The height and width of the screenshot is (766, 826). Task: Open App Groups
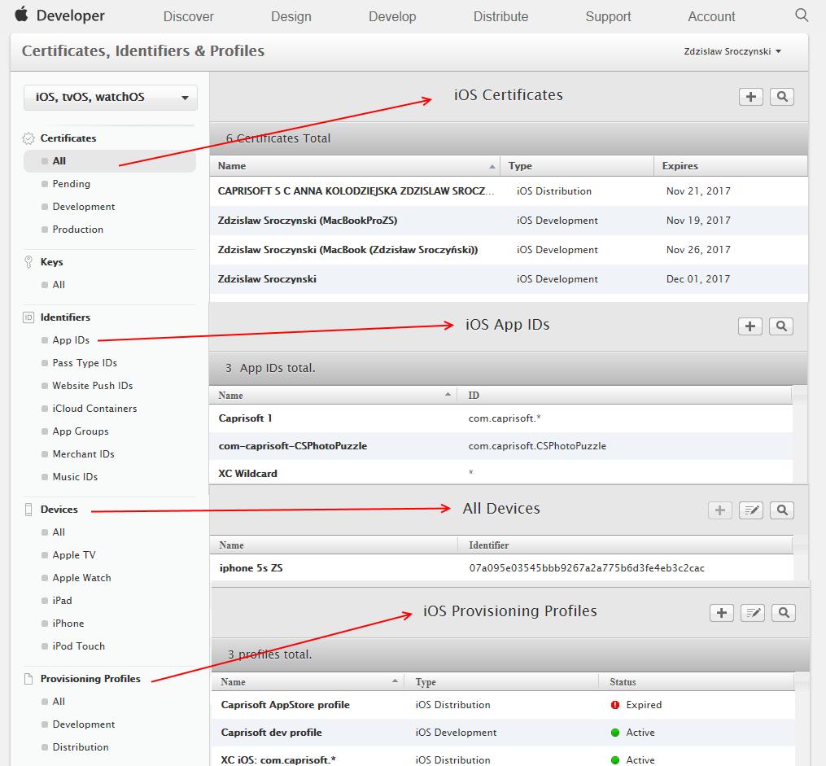click(80, 431)
